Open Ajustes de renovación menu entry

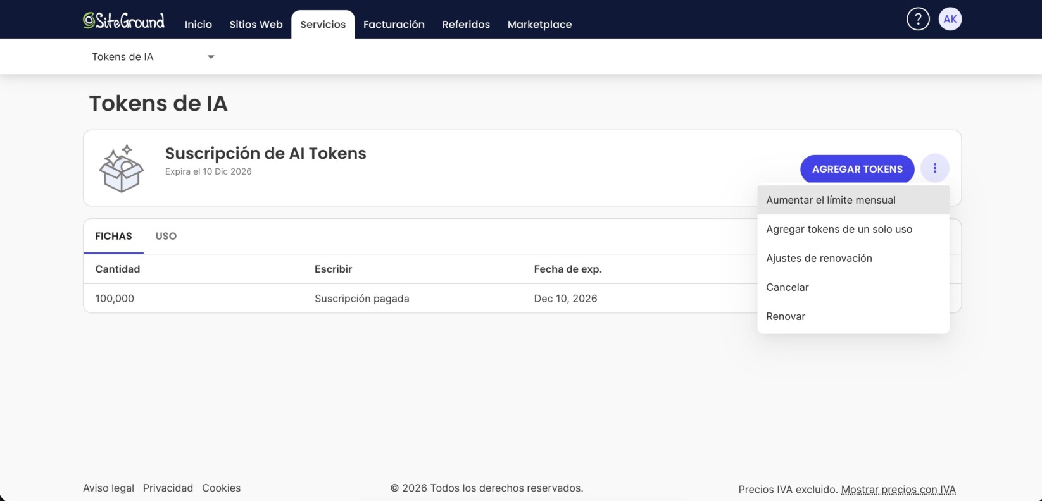tap(853, 258)
